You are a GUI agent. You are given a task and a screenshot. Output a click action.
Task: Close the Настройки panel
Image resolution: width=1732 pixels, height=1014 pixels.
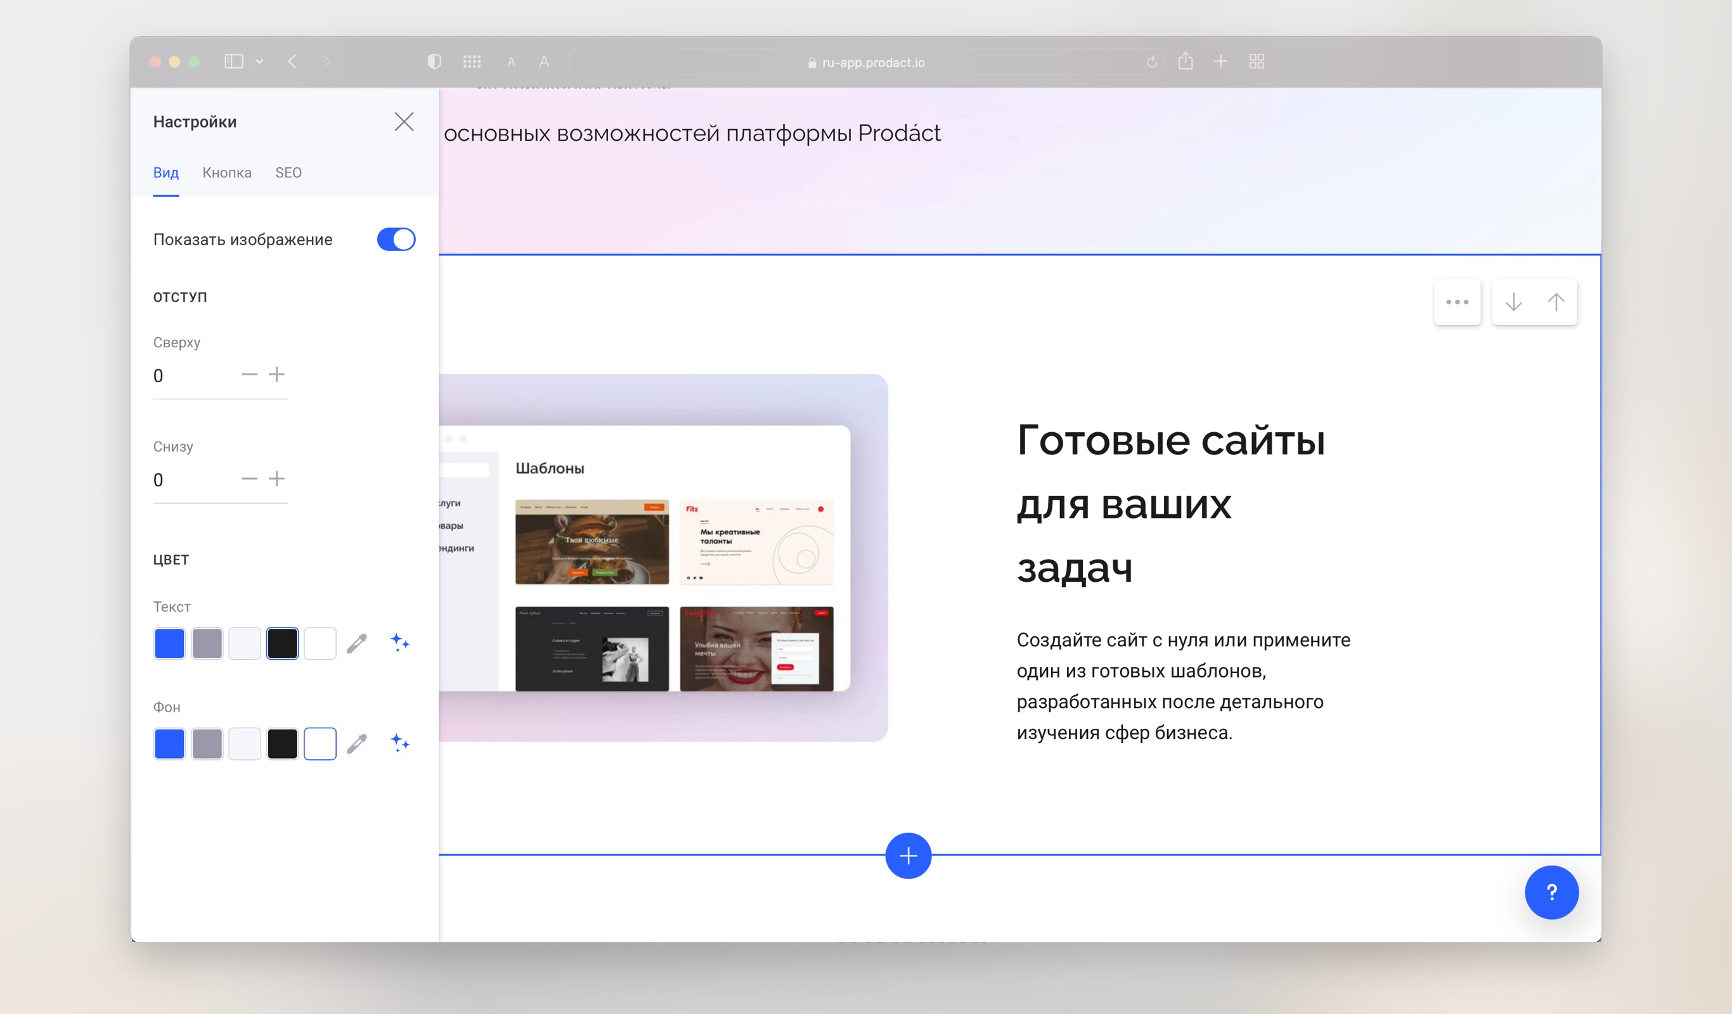(x=404, y=122)
